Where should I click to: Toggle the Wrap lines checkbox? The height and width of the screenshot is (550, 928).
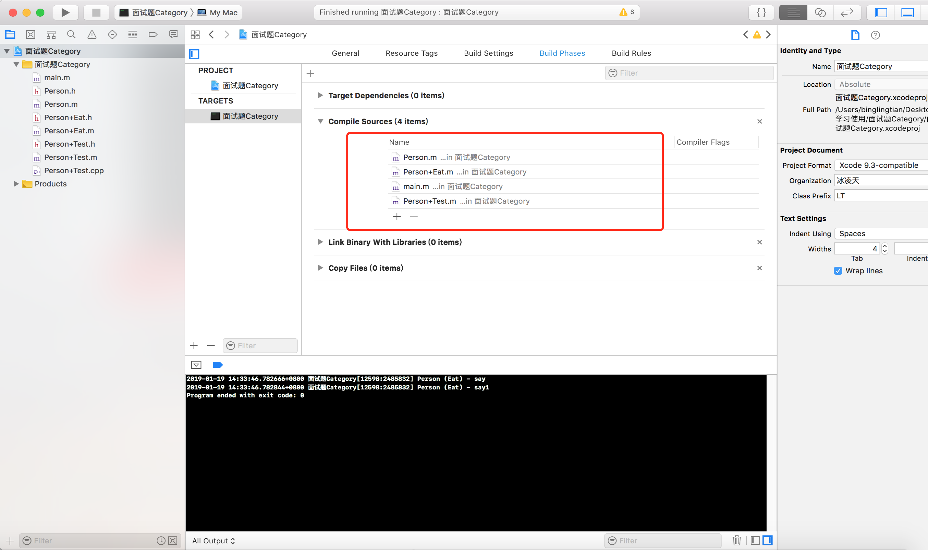[x=838, y=271]
